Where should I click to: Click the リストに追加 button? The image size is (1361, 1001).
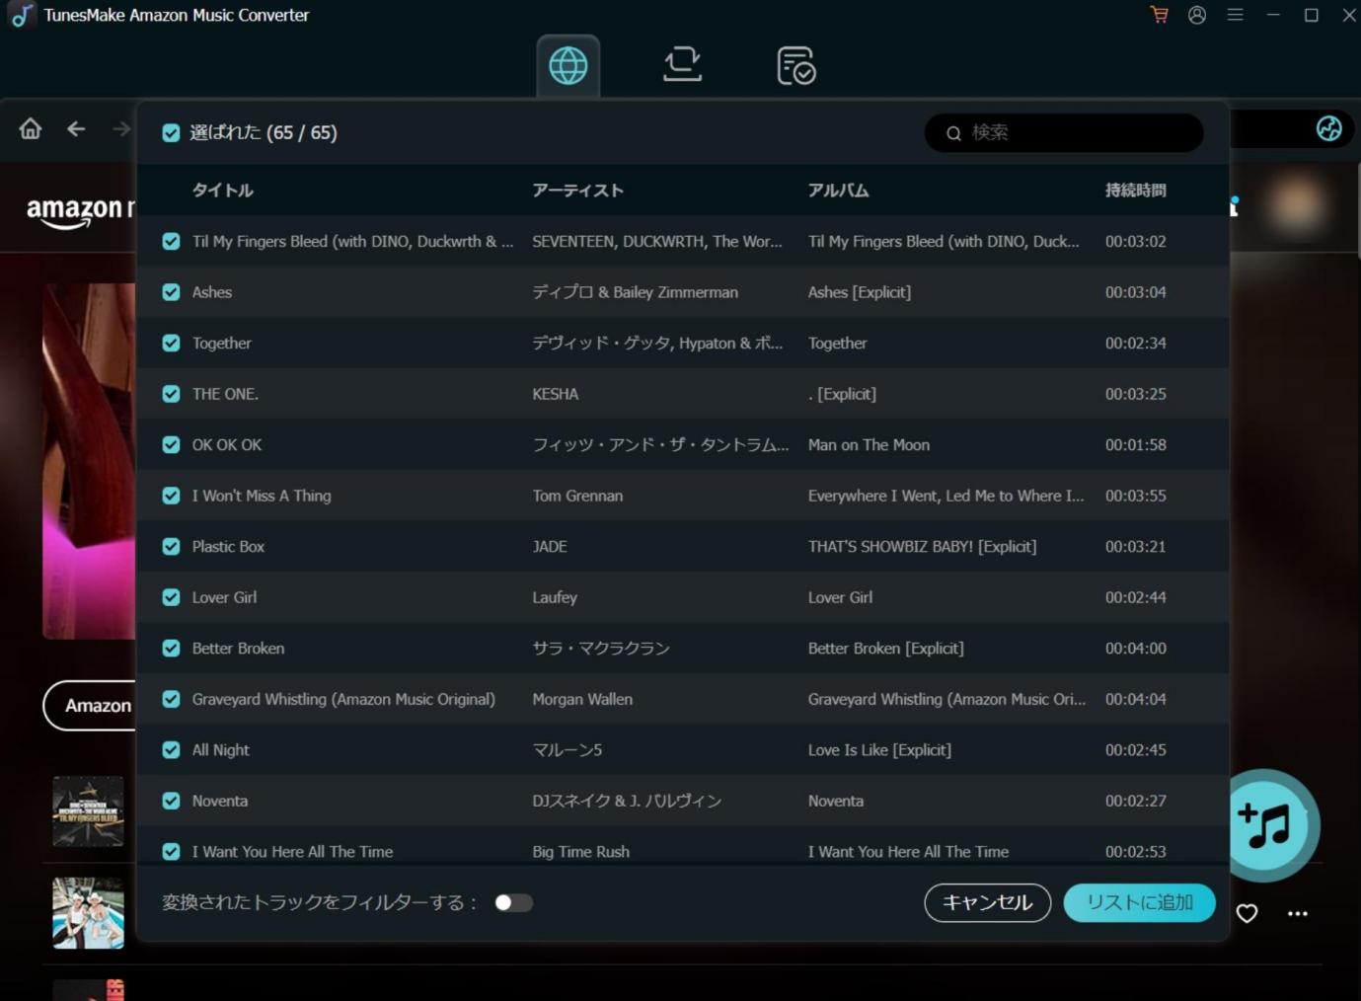point(1139,902)
